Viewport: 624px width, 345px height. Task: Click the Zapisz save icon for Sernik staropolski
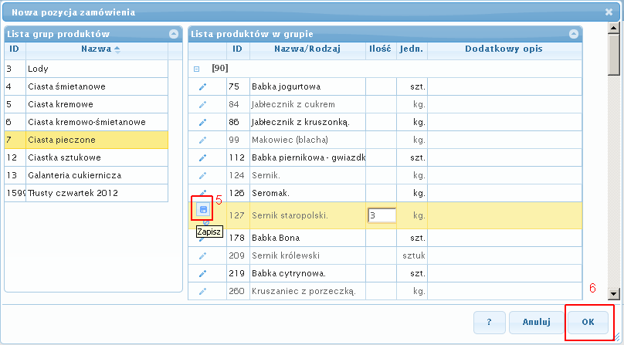pyautogui.click(x=203, y=209)
